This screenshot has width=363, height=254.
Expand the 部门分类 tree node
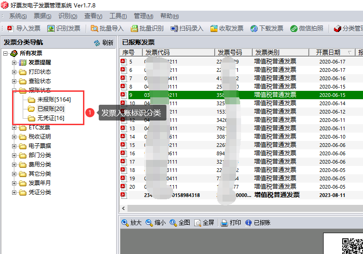[x=14, y=155]
